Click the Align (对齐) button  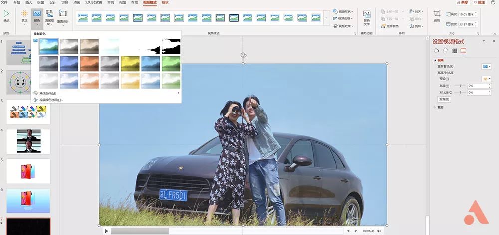tap(417, 12)
